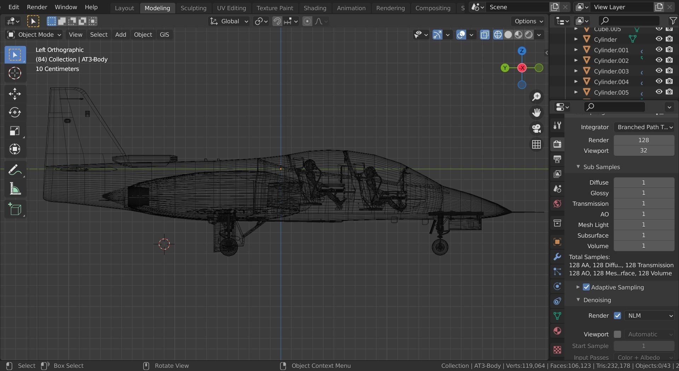Open the Window menu
This screenshot has width=679, height=371.
click(66, 7)
